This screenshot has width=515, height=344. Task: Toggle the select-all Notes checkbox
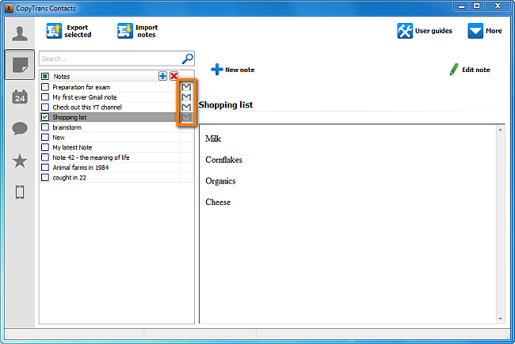[45, 77]
